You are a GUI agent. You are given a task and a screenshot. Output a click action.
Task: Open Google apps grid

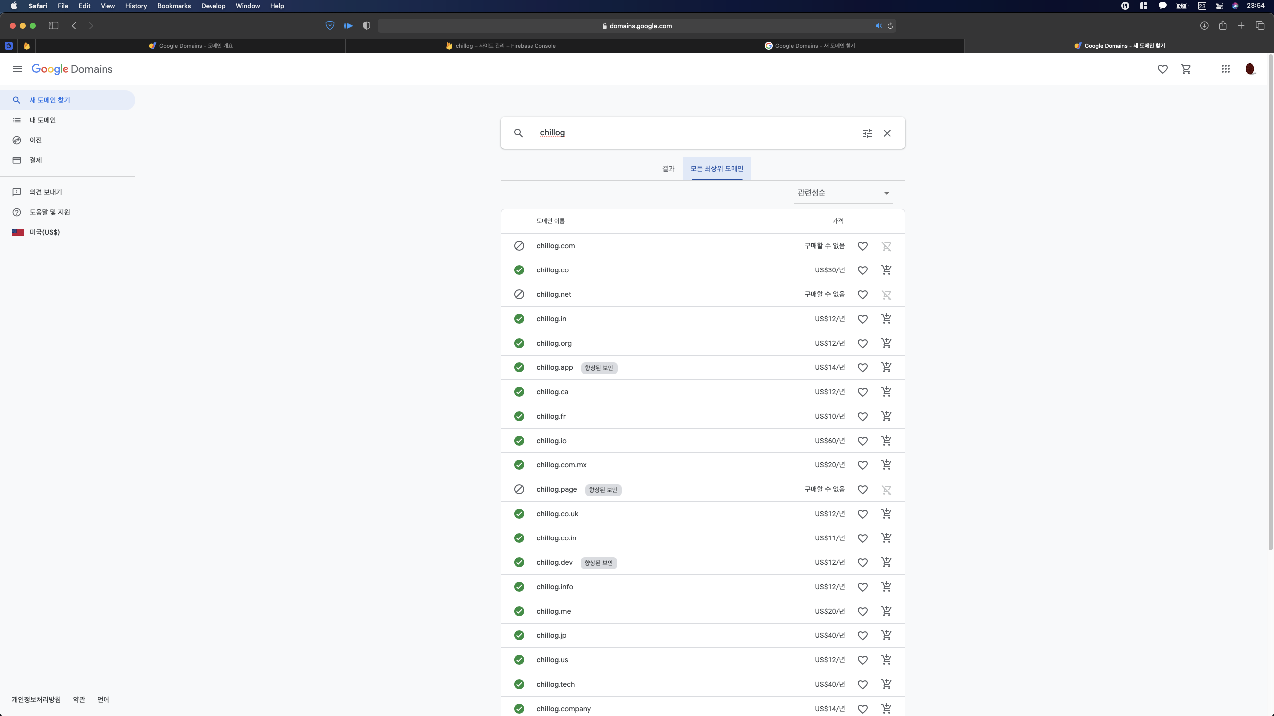click(1226, 69)
